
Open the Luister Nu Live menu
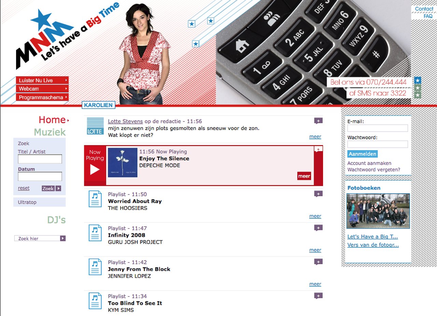click(x=42, y=80)
